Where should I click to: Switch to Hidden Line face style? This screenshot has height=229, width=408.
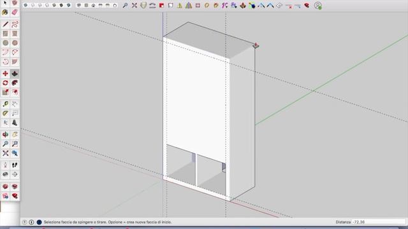pyautogui.click(x=47, y=5)
